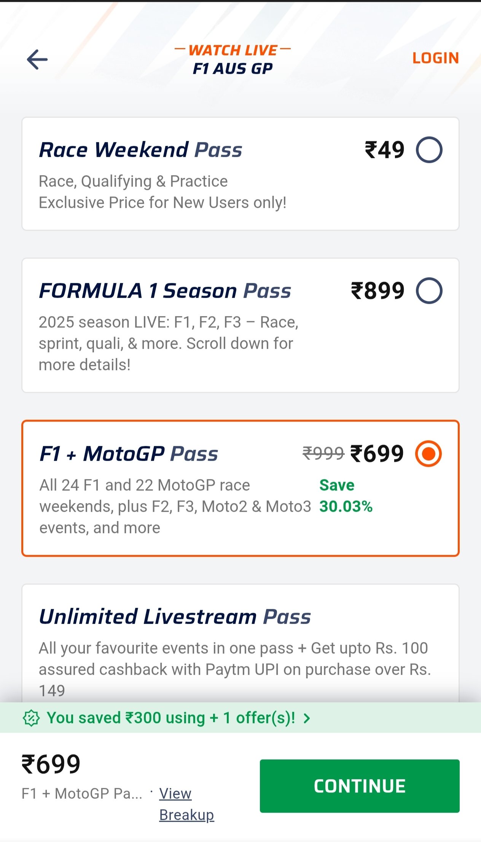Expand offers using the chevron arrow
This screenshot has height=842, width=481.
pos(307,718)
